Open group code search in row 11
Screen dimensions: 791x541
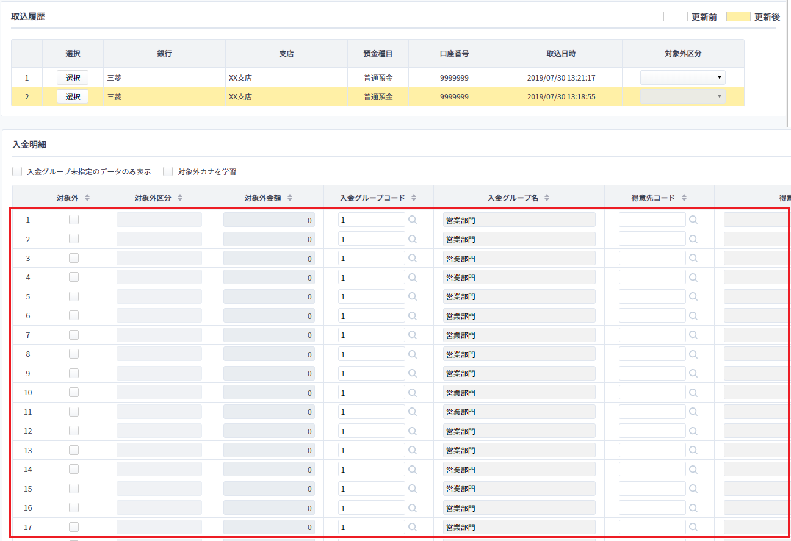(x=413, y=412)
